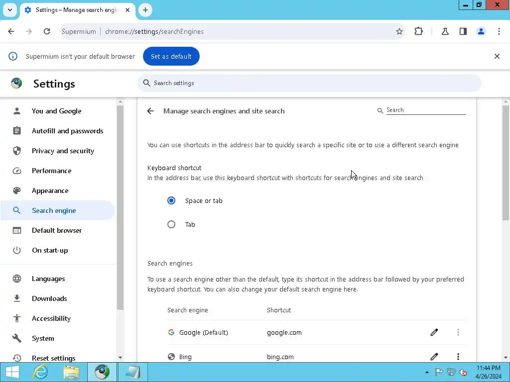Launch Internet Explorer from taskbar
Image resolution: width=510 pixels, height=382 pixels.
click(41, 372)
